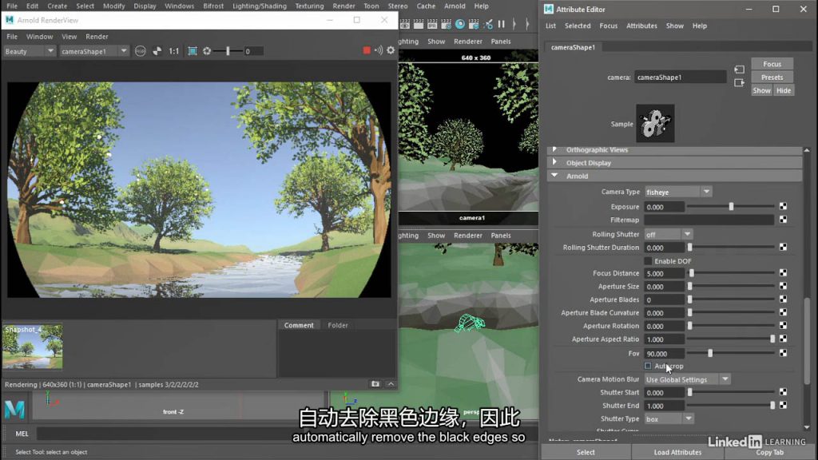Click the IPR update icon beside stop

pos(378,50)
